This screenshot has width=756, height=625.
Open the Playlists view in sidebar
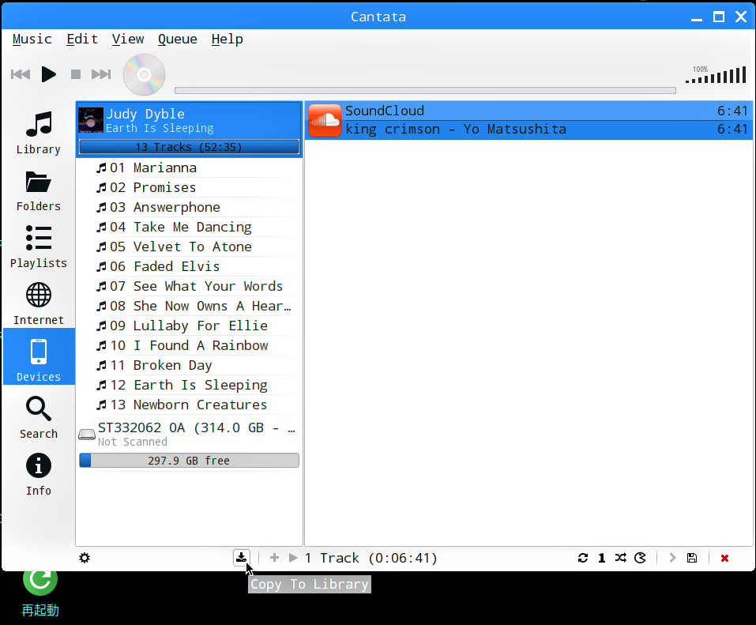39,247
